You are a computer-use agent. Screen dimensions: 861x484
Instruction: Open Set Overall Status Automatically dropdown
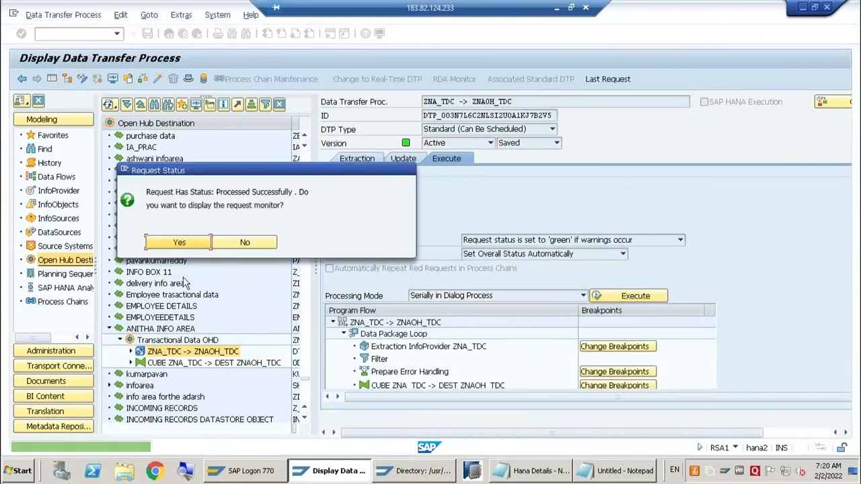(x=623, y=254)
